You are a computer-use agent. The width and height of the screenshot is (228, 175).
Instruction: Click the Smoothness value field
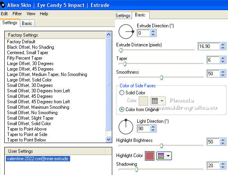213,73
